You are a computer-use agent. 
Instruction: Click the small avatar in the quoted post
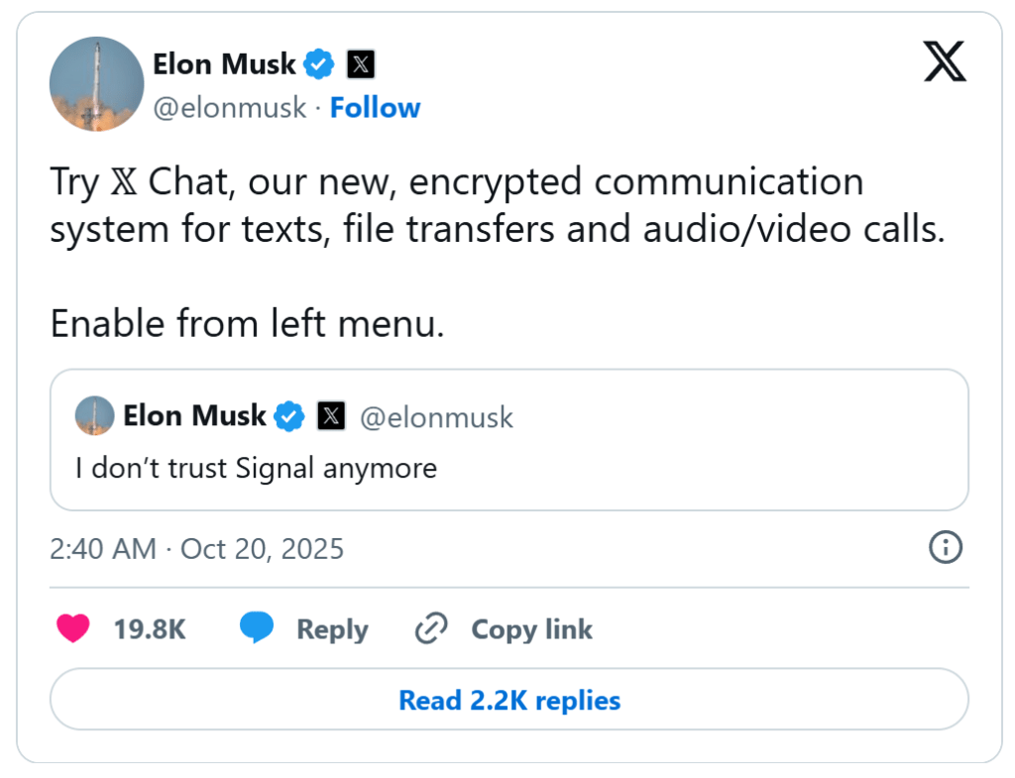point(94,416)
